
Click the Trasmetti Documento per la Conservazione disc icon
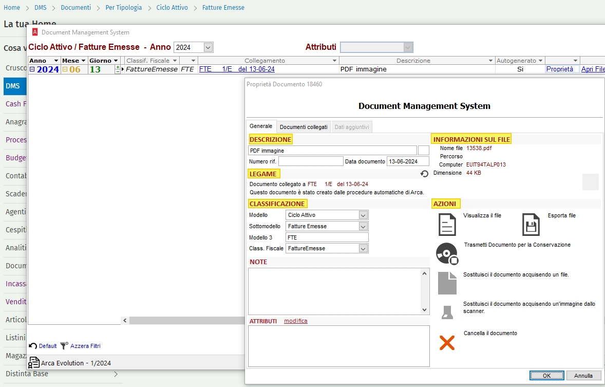(x=447, y=253)
